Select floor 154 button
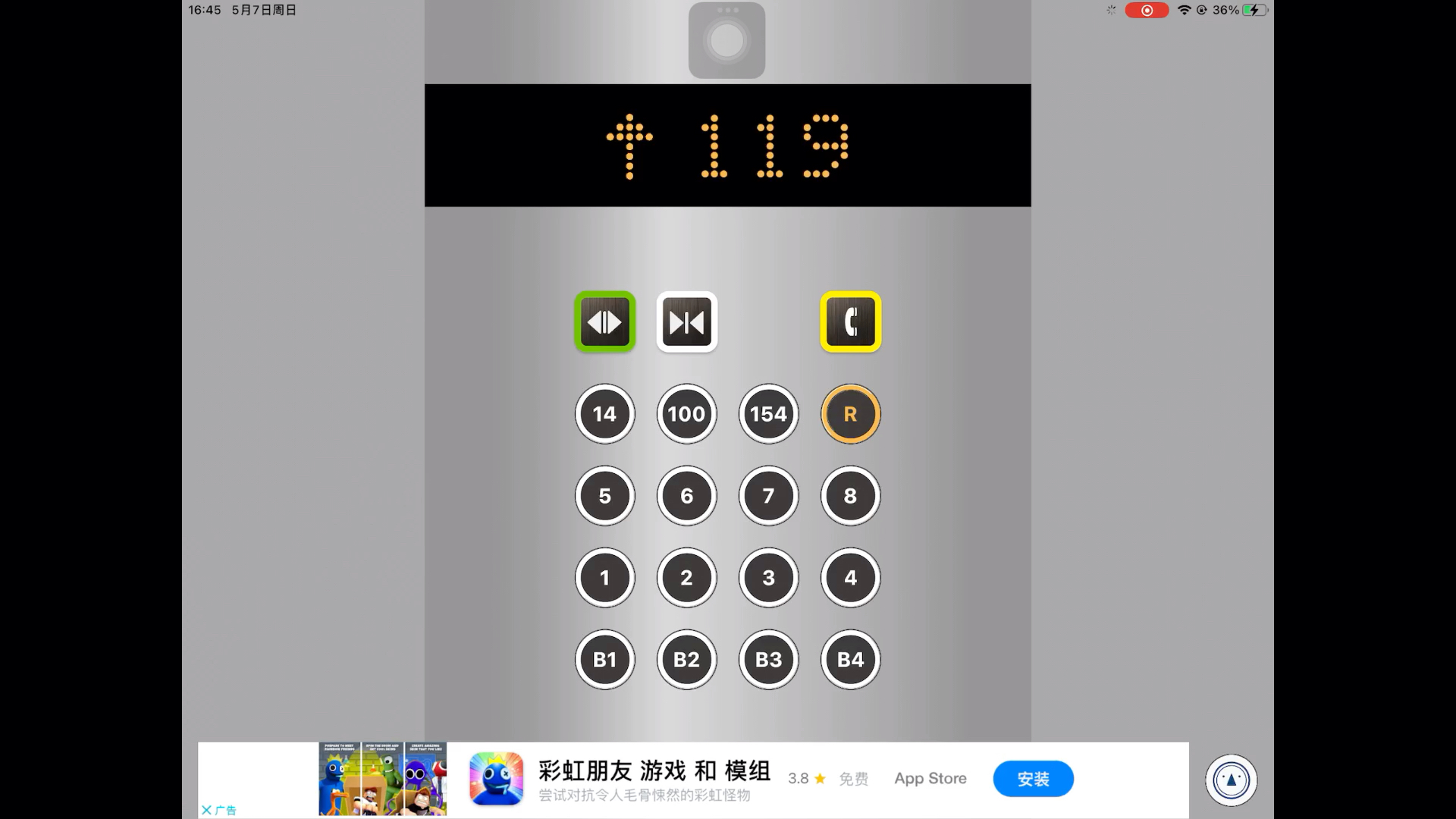Viewport: 1456px width, 819px height. pyautogui.click(x=768, y=413)
